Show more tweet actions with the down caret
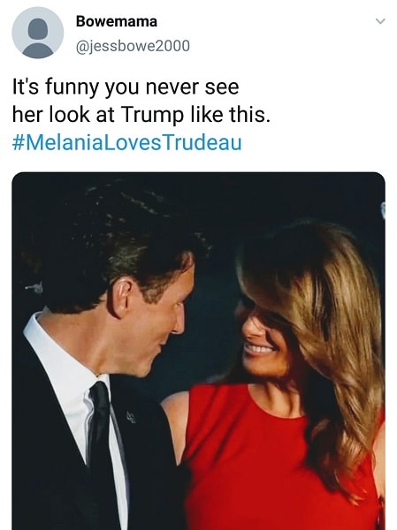The image size is (397, 530). click(381, 21)
